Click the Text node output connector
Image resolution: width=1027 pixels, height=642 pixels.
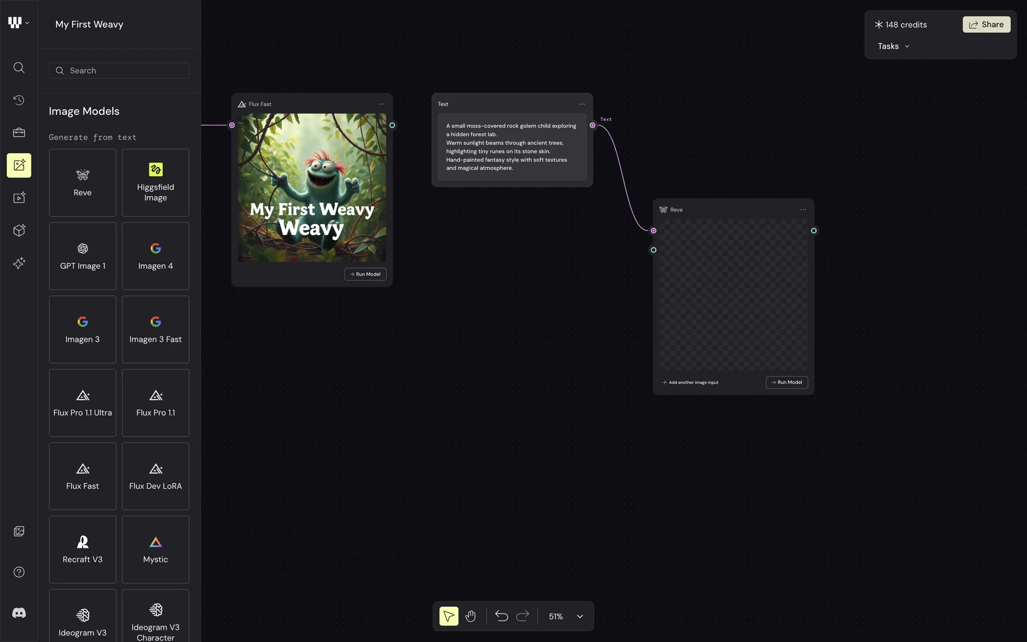tap(592, 125)
